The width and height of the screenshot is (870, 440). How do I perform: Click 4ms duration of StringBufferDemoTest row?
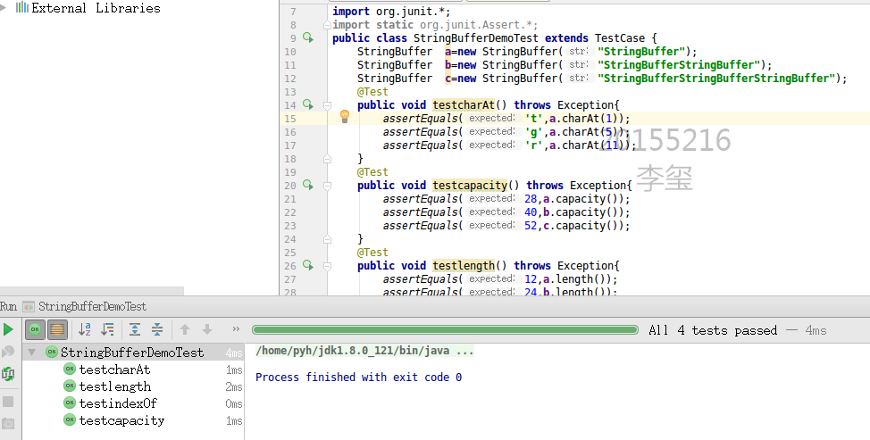pyautogui.click(x=234, y=353)
